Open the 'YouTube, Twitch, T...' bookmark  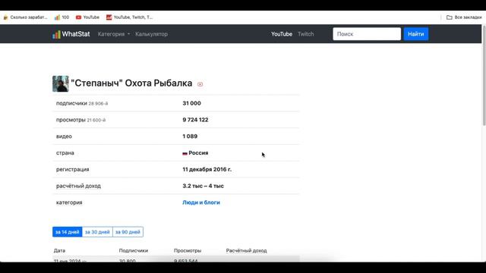pyautogui.click(x=130, y=17)
